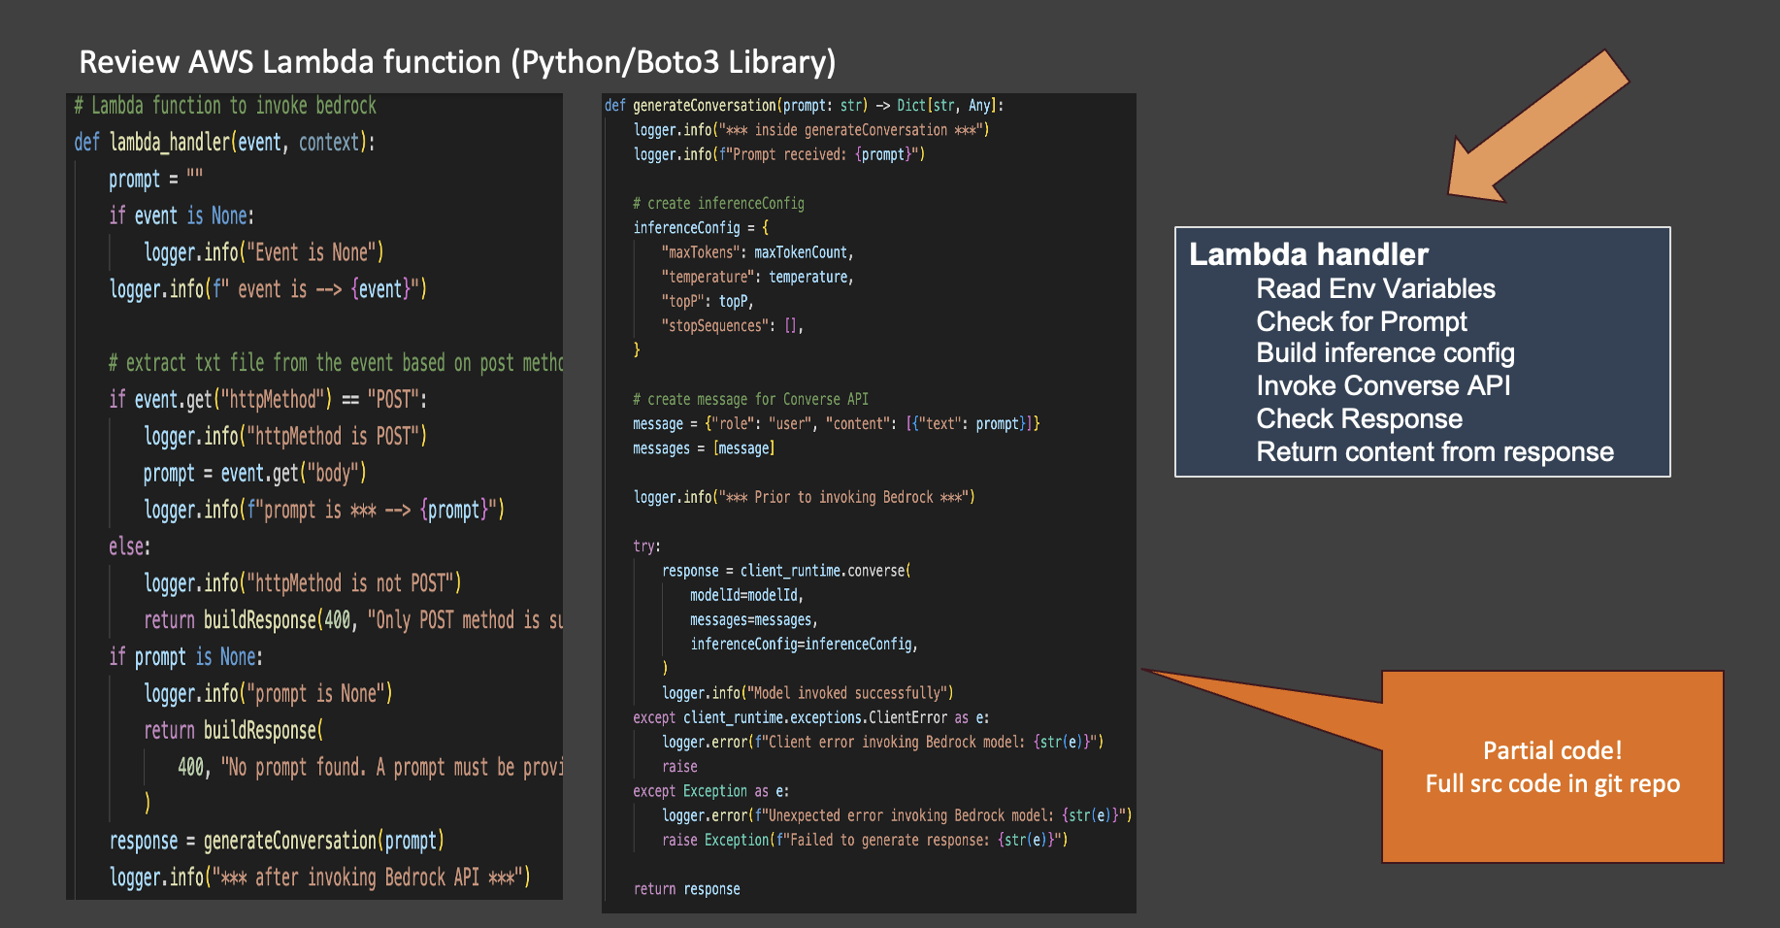Click the line 'logger.info("prompt is None")'
The image size is (1780, 928).
(268, 694)
